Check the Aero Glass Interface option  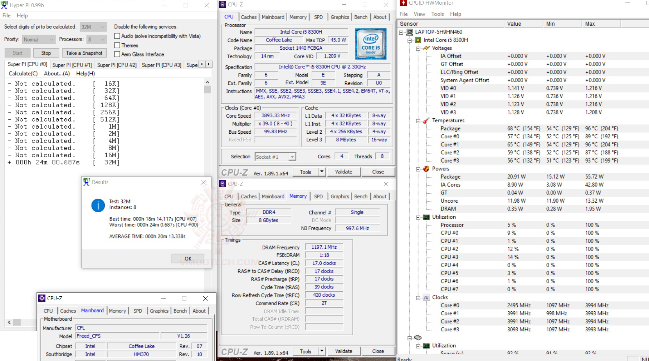(x=117, y=54)
